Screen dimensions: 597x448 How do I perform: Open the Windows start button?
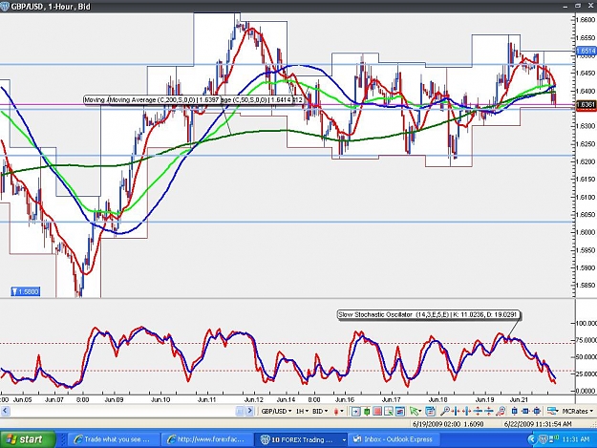click(28, 439)
